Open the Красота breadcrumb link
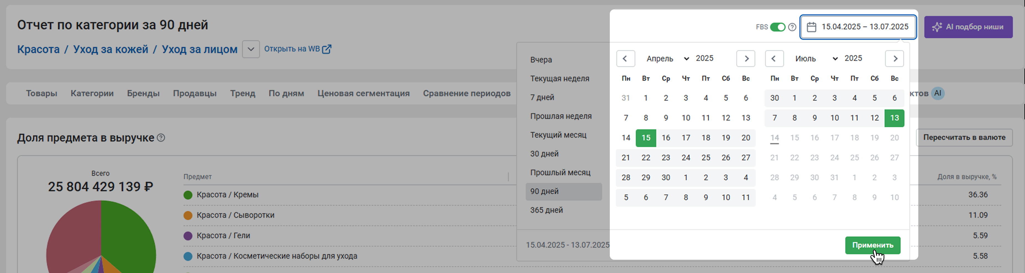 click(x=38, y=49)
